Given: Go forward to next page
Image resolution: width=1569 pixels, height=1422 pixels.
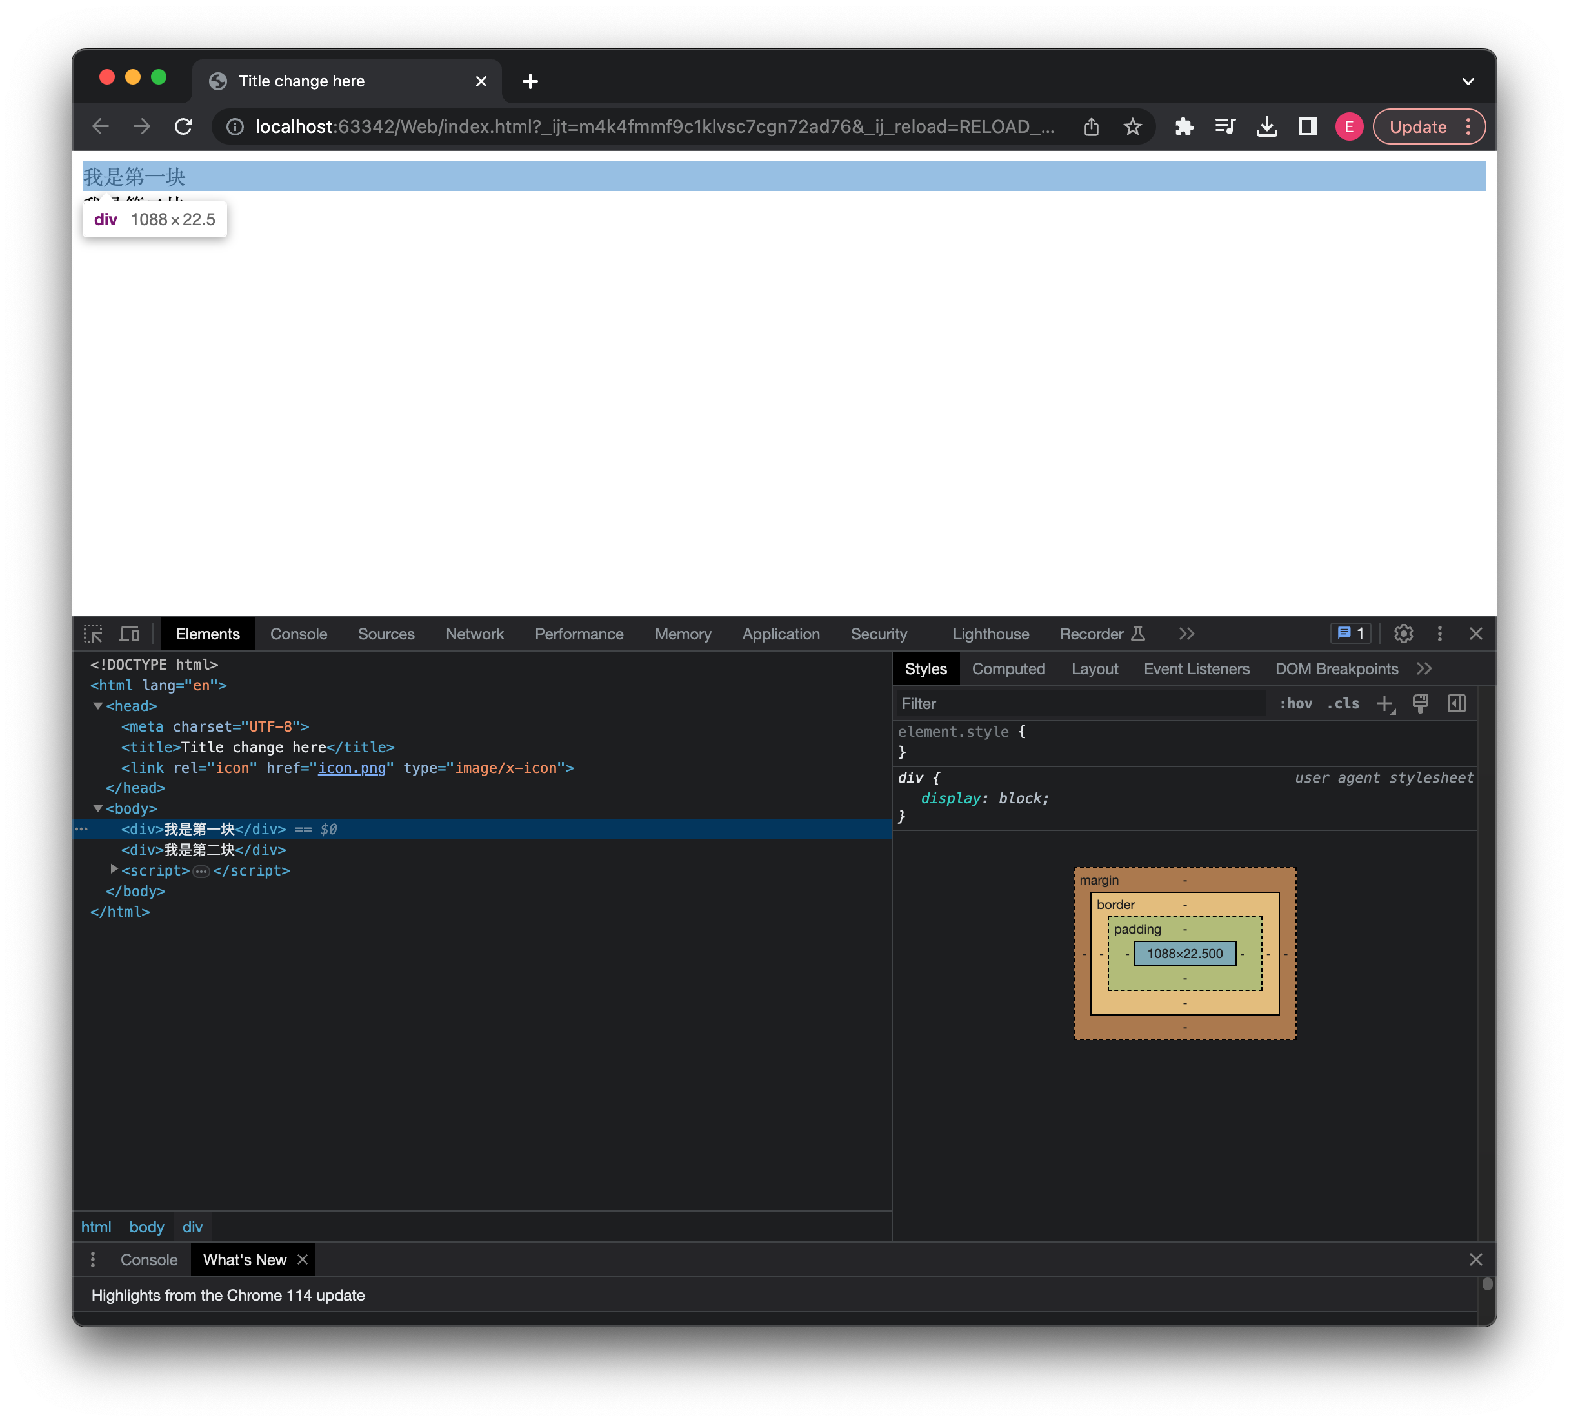Looking at the screenshot, I should 142,127.
